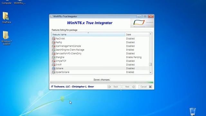Click the RasRip feature icon
The width and height of the screenshot is (206, 116).
pos(54,42)
